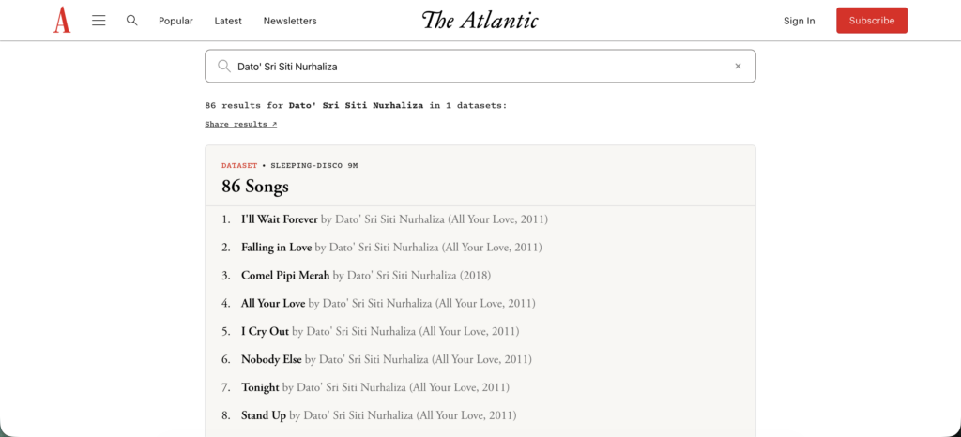Select song Tonight
Image resolution: width=961 pixels, height=437 pixels.
click(x=260, y=387)
